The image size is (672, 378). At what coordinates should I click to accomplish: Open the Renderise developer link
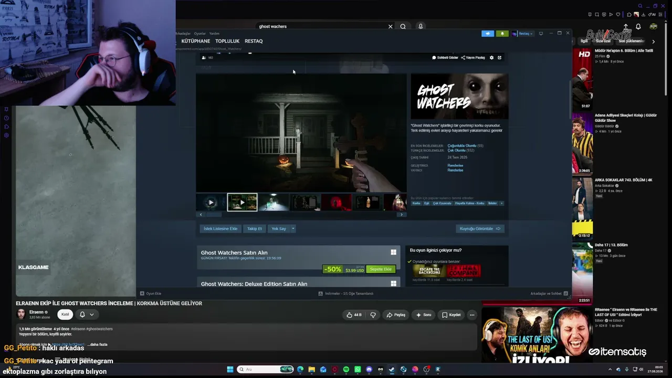455,165
